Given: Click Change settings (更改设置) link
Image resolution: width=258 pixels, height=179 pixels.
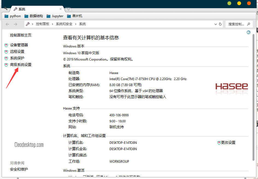Looking at the screenshot, I should tap(228, 142).
